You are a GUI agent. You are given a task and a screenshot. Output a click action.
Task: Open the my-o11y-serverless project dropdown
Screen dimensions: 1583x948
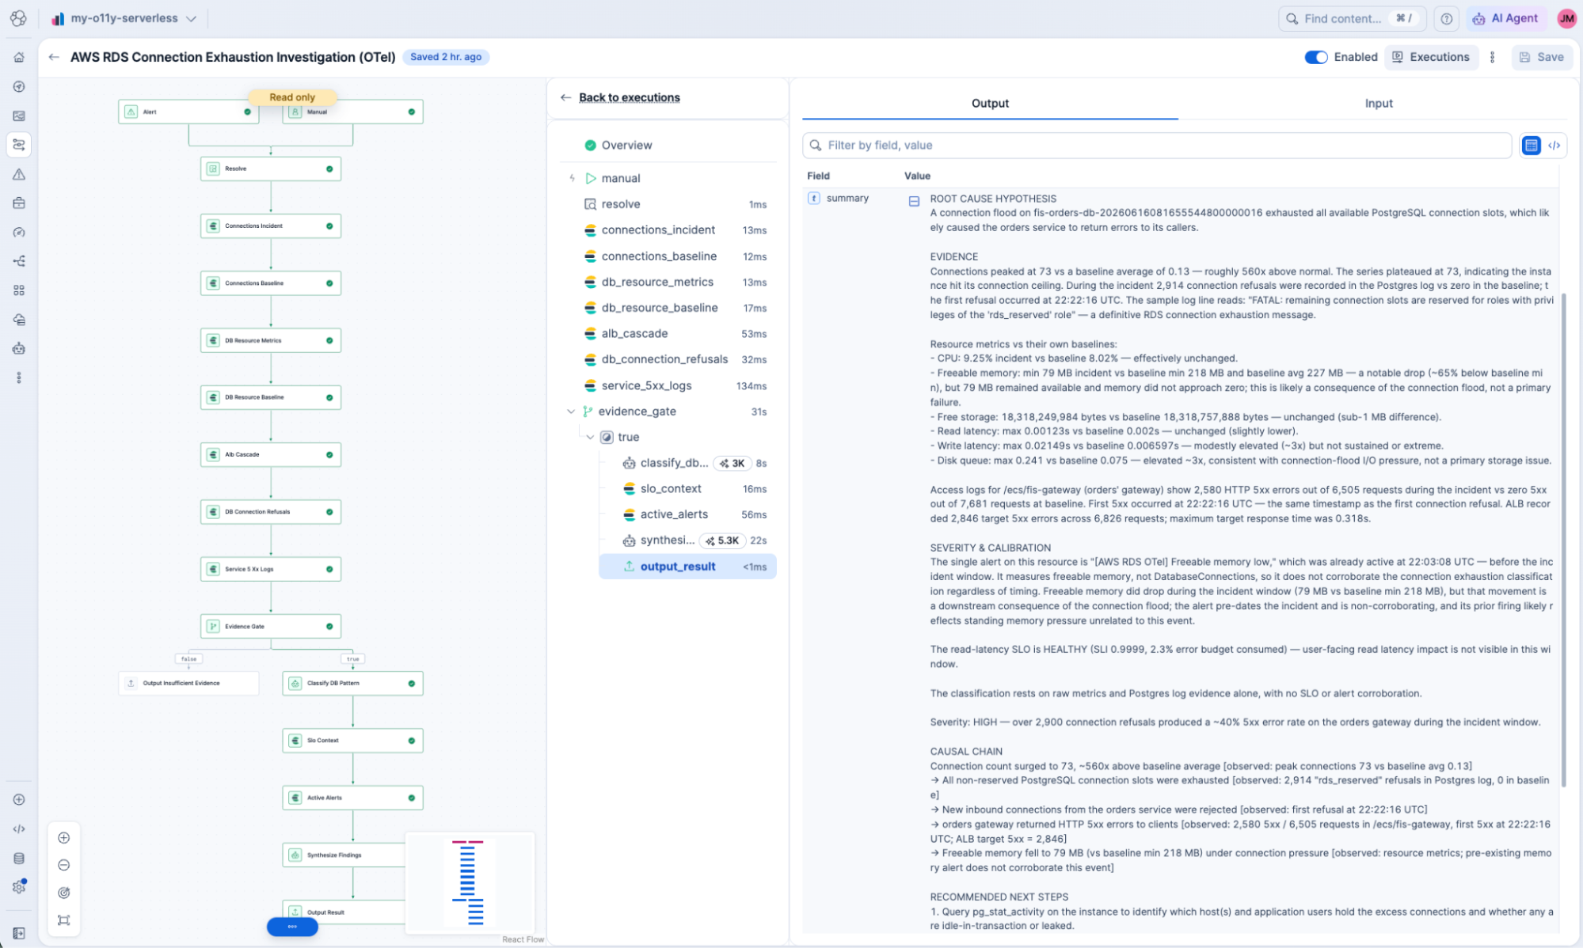coord(124,18)
